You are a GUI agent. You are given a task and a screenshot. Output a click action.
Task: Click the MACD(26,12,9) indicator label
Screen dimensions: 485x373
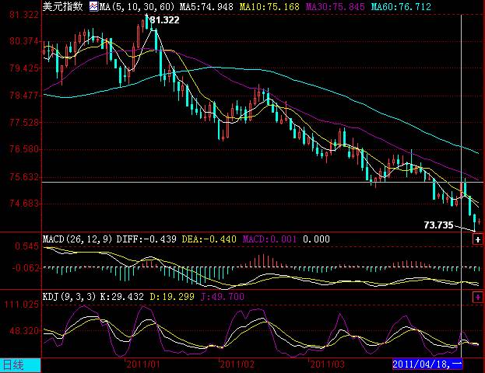pyautogui.click(x=78, y=239)
